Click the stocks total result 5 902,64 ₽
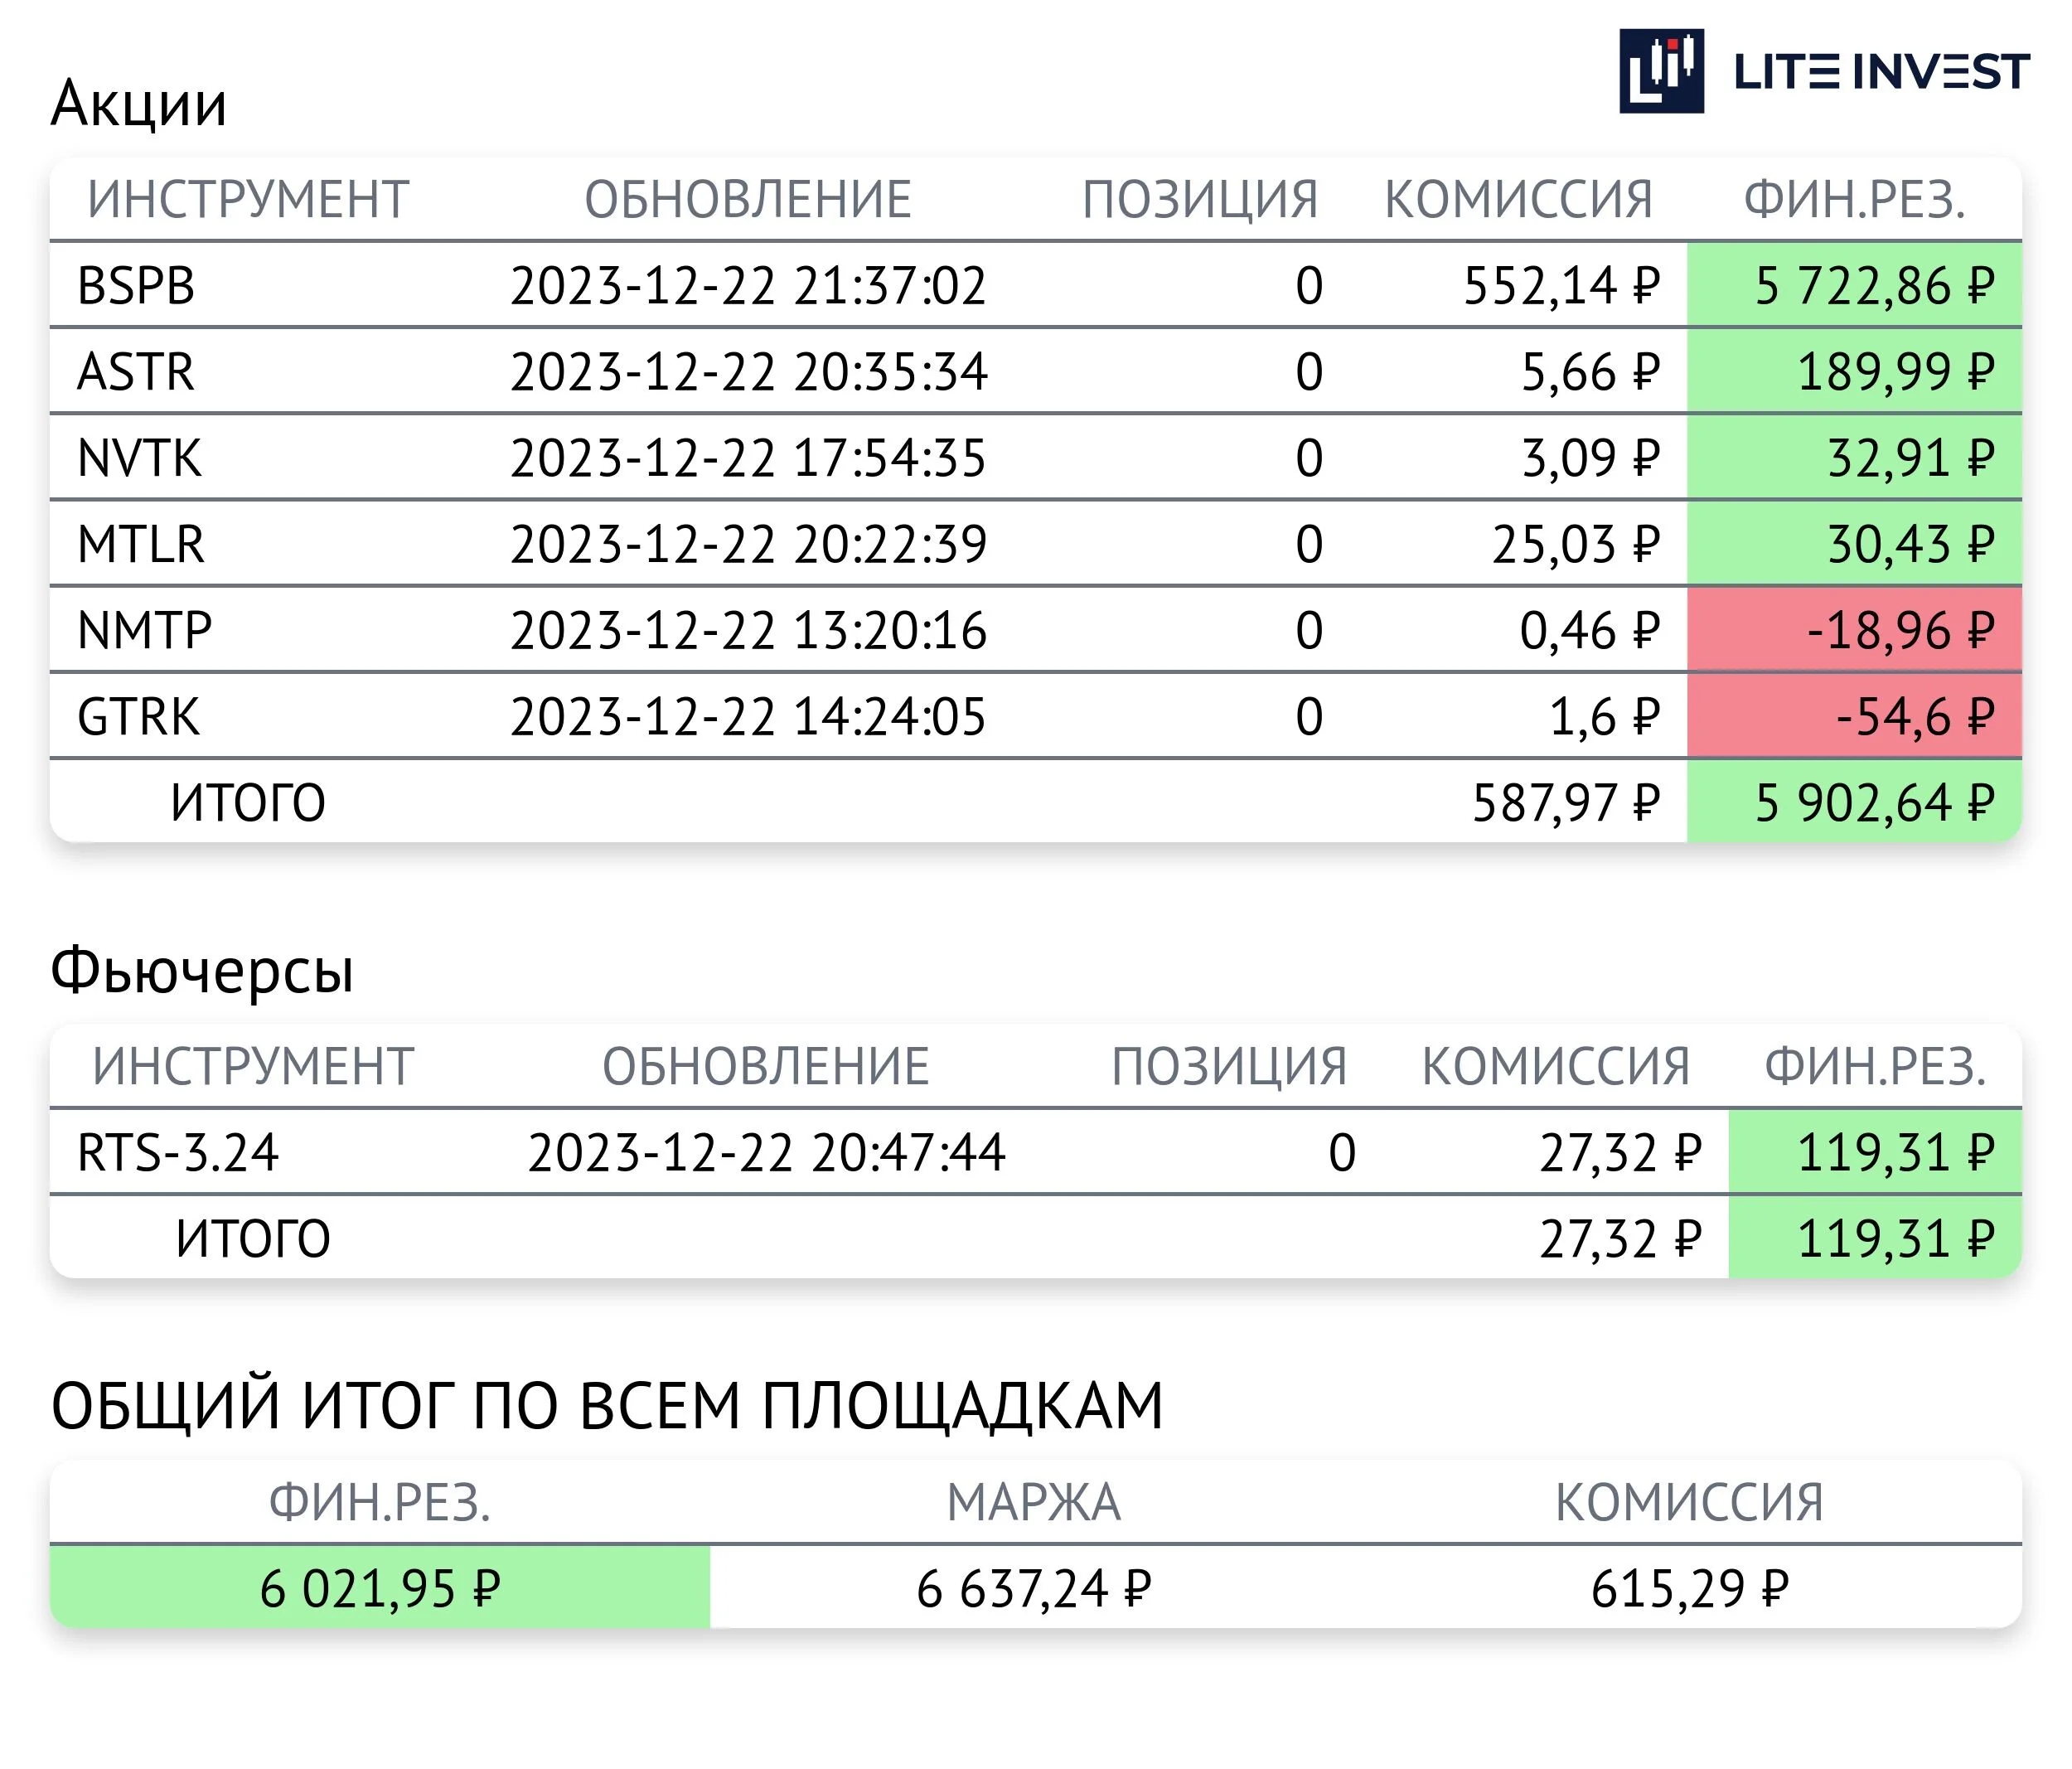2072x1769 pixels. tap(1875, 802)
